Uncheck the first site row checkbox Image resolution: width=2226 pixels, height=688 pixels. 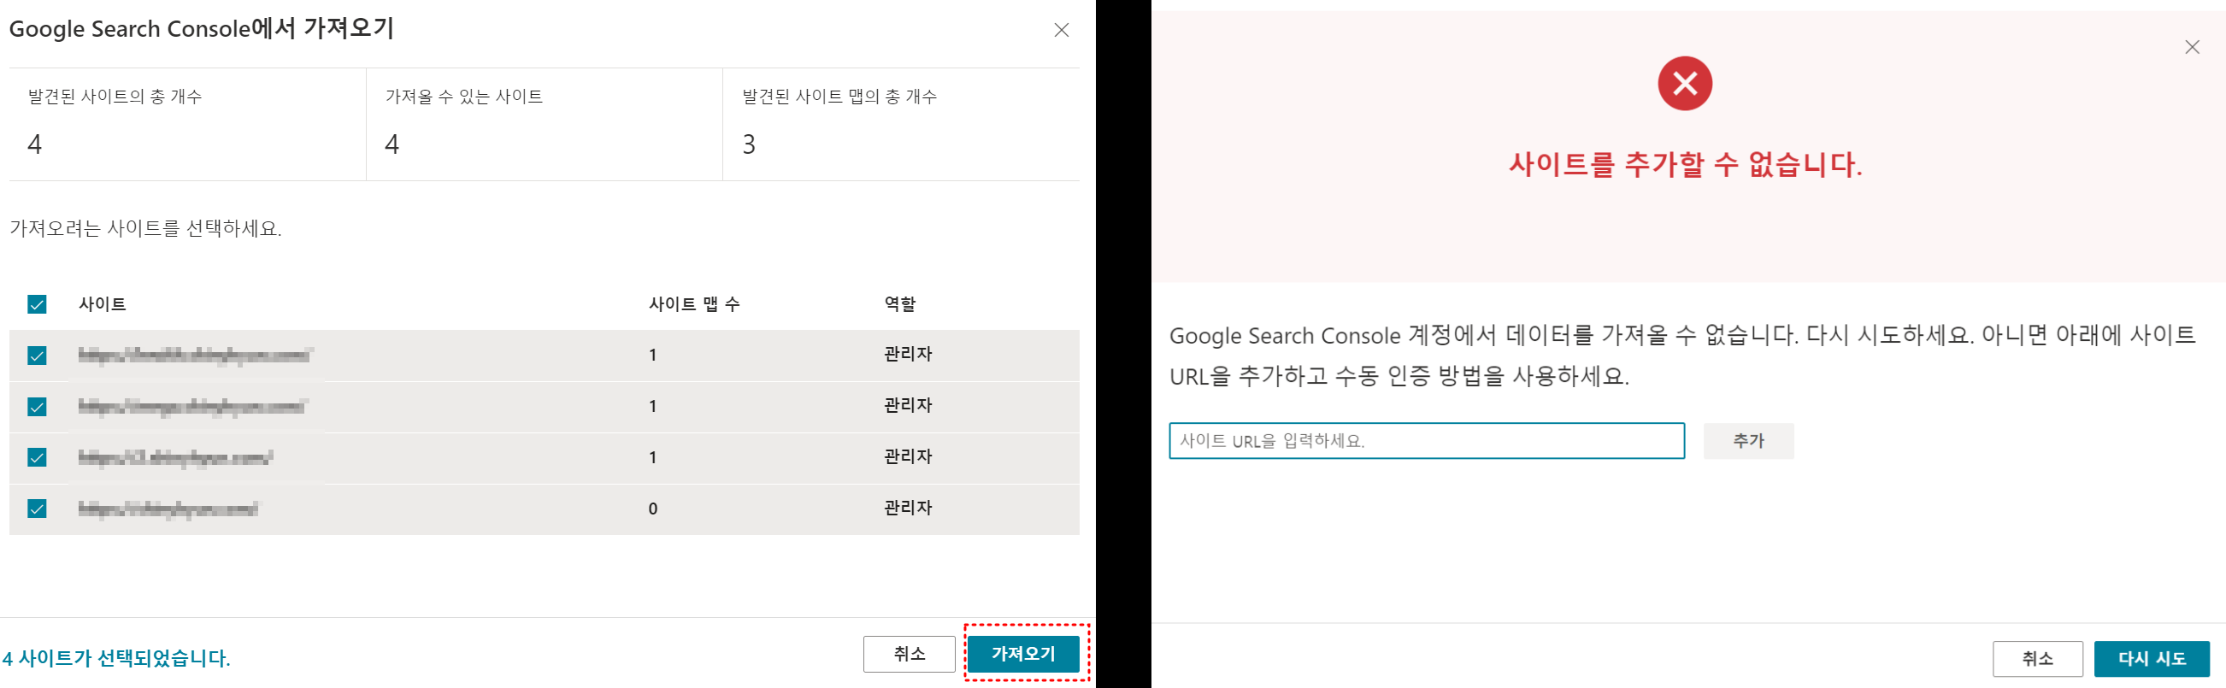click(x=36, y=356)
